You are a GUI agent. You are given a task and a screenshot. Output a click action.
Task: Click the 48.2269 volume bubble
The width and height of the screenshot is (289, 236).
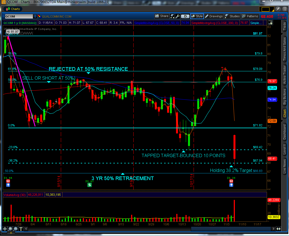[274, 200]
